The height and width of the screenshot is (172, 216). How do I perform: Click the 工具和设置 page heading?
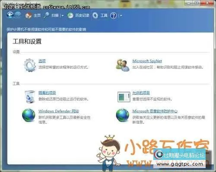click(27, 41)
